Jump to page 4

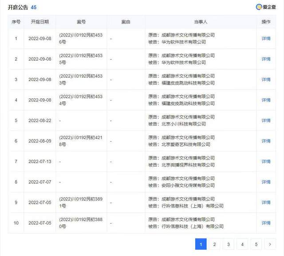[x=242, y=244]
